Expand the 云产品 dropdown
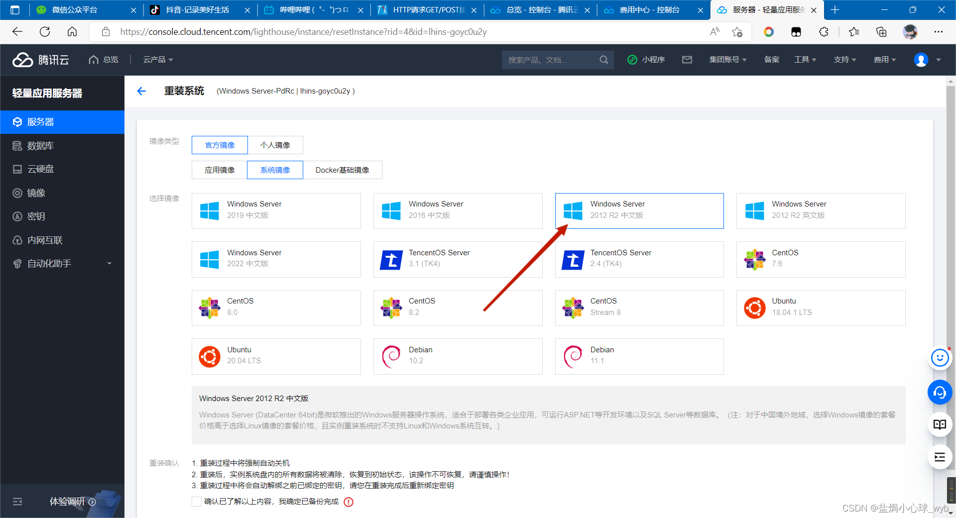The width and height of the screenshot is (956, 518). point(158,60)
